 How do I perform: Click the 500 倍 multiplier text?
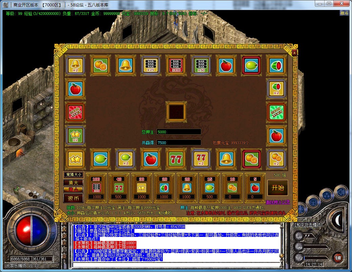[x=280, y=175]
